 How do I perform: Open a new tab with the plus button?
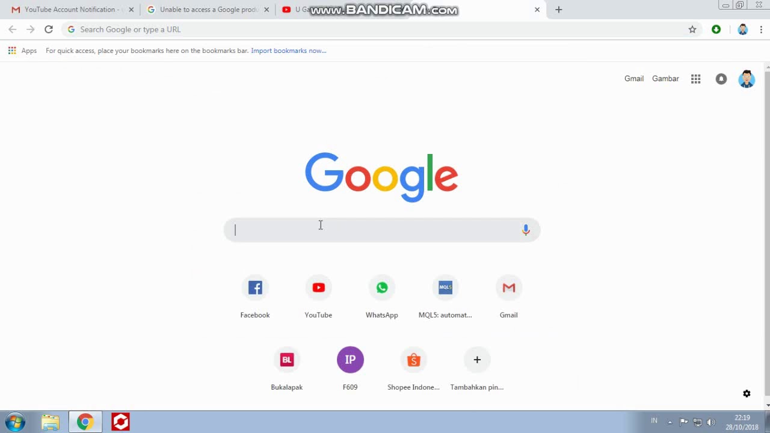coord(558,10)
